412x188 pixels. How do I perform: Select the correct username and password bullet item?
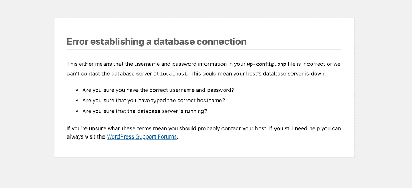[158, 90]
